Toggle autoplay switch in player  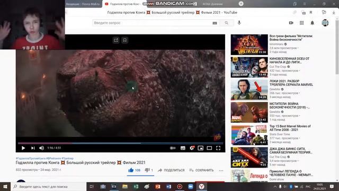click(173, 148)
